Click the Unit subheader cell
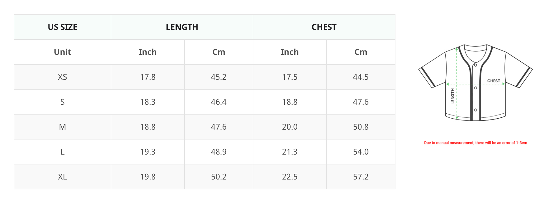548x203 pixels. tap(62, 52)
